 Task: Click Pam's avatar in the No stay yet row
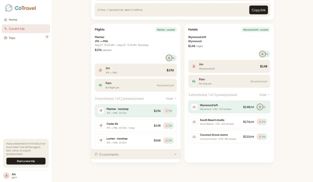click(194, 81)
